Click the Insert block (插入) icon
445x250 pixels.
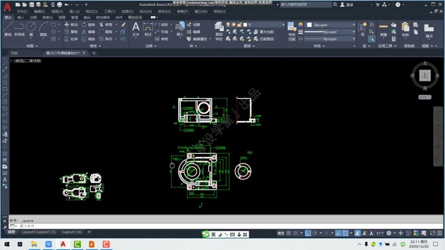coord(180,29)
